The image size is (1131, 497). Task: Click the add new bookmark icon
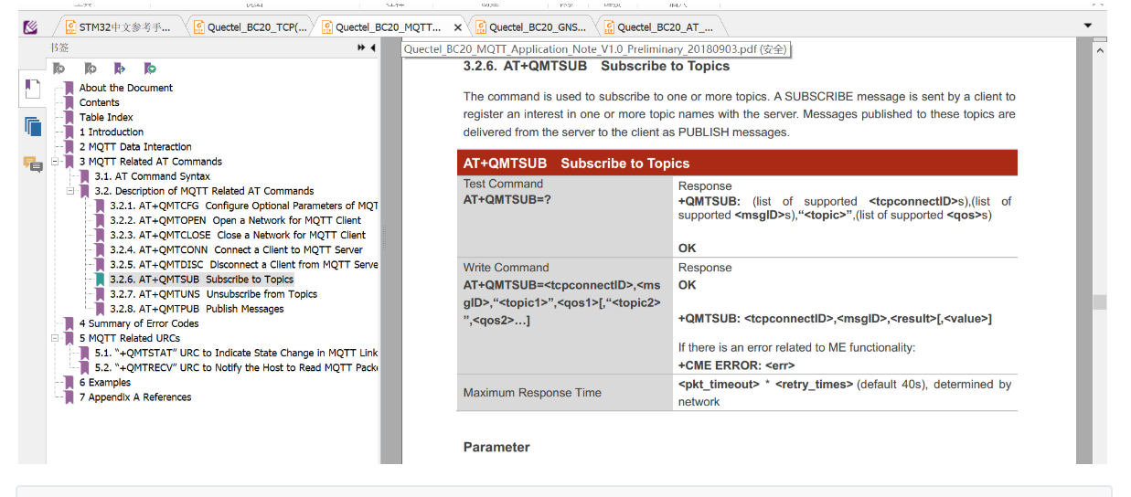(x=90, y=69)
